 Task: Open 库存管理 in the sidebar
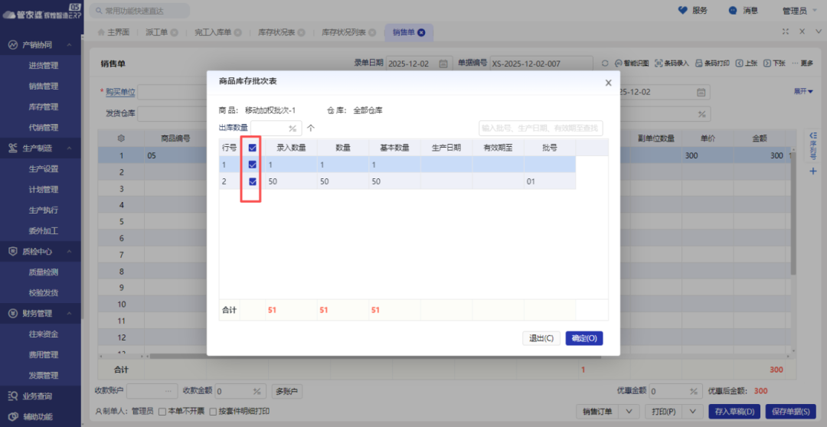tap(44, 107)
